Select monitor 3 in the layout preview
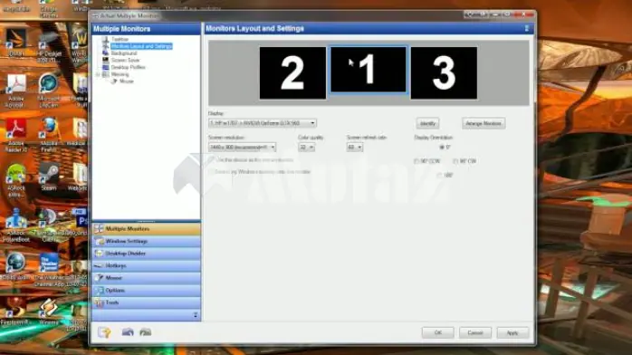Image resolution: width=632 pixels, height=355 pixels. [444, 73]
